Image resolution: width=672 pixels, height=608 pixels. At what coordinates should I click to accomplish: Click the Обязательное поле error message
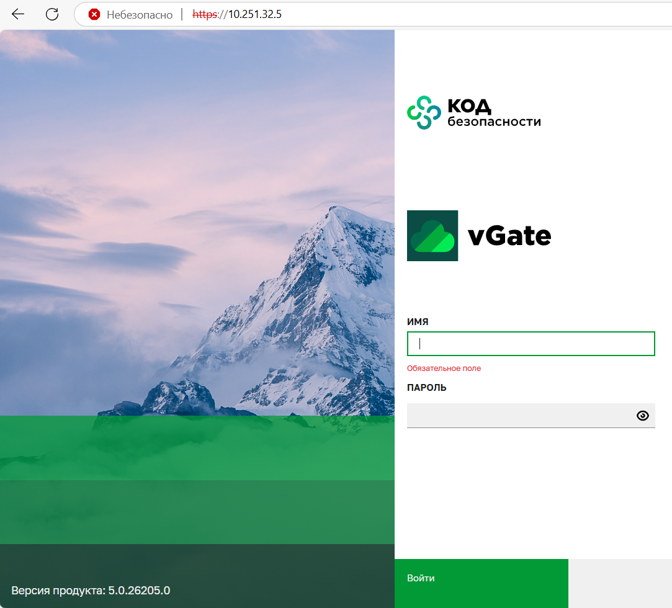click(x=444, y=369)
